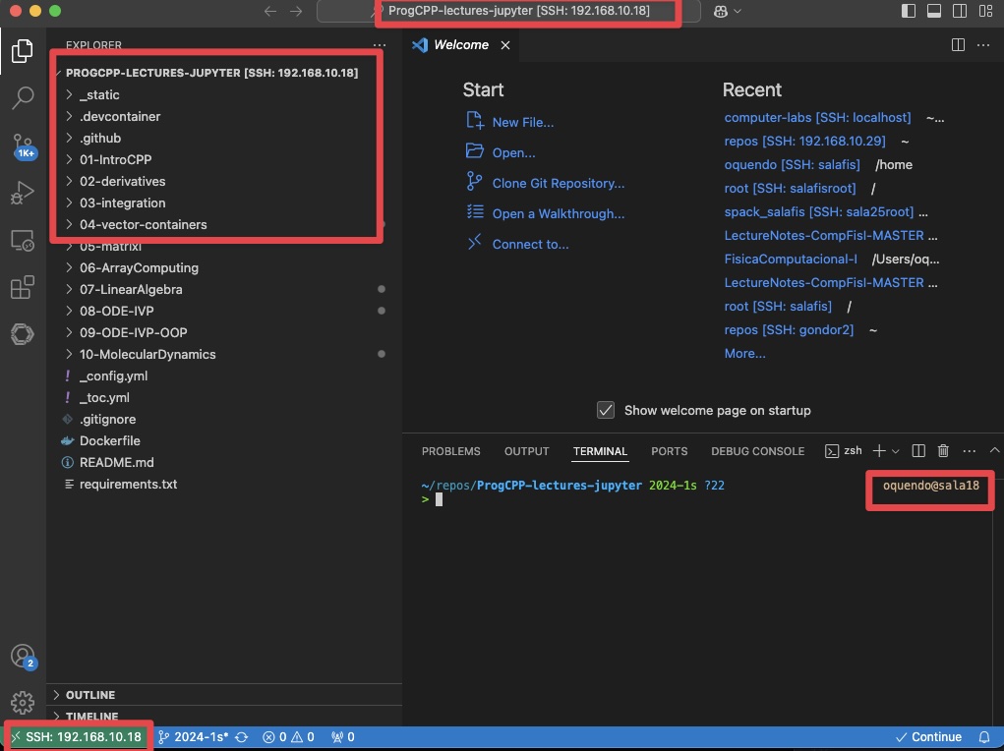Open the Accounts menu with badge 2
The image size is (1004, 751).
point(23,657)
